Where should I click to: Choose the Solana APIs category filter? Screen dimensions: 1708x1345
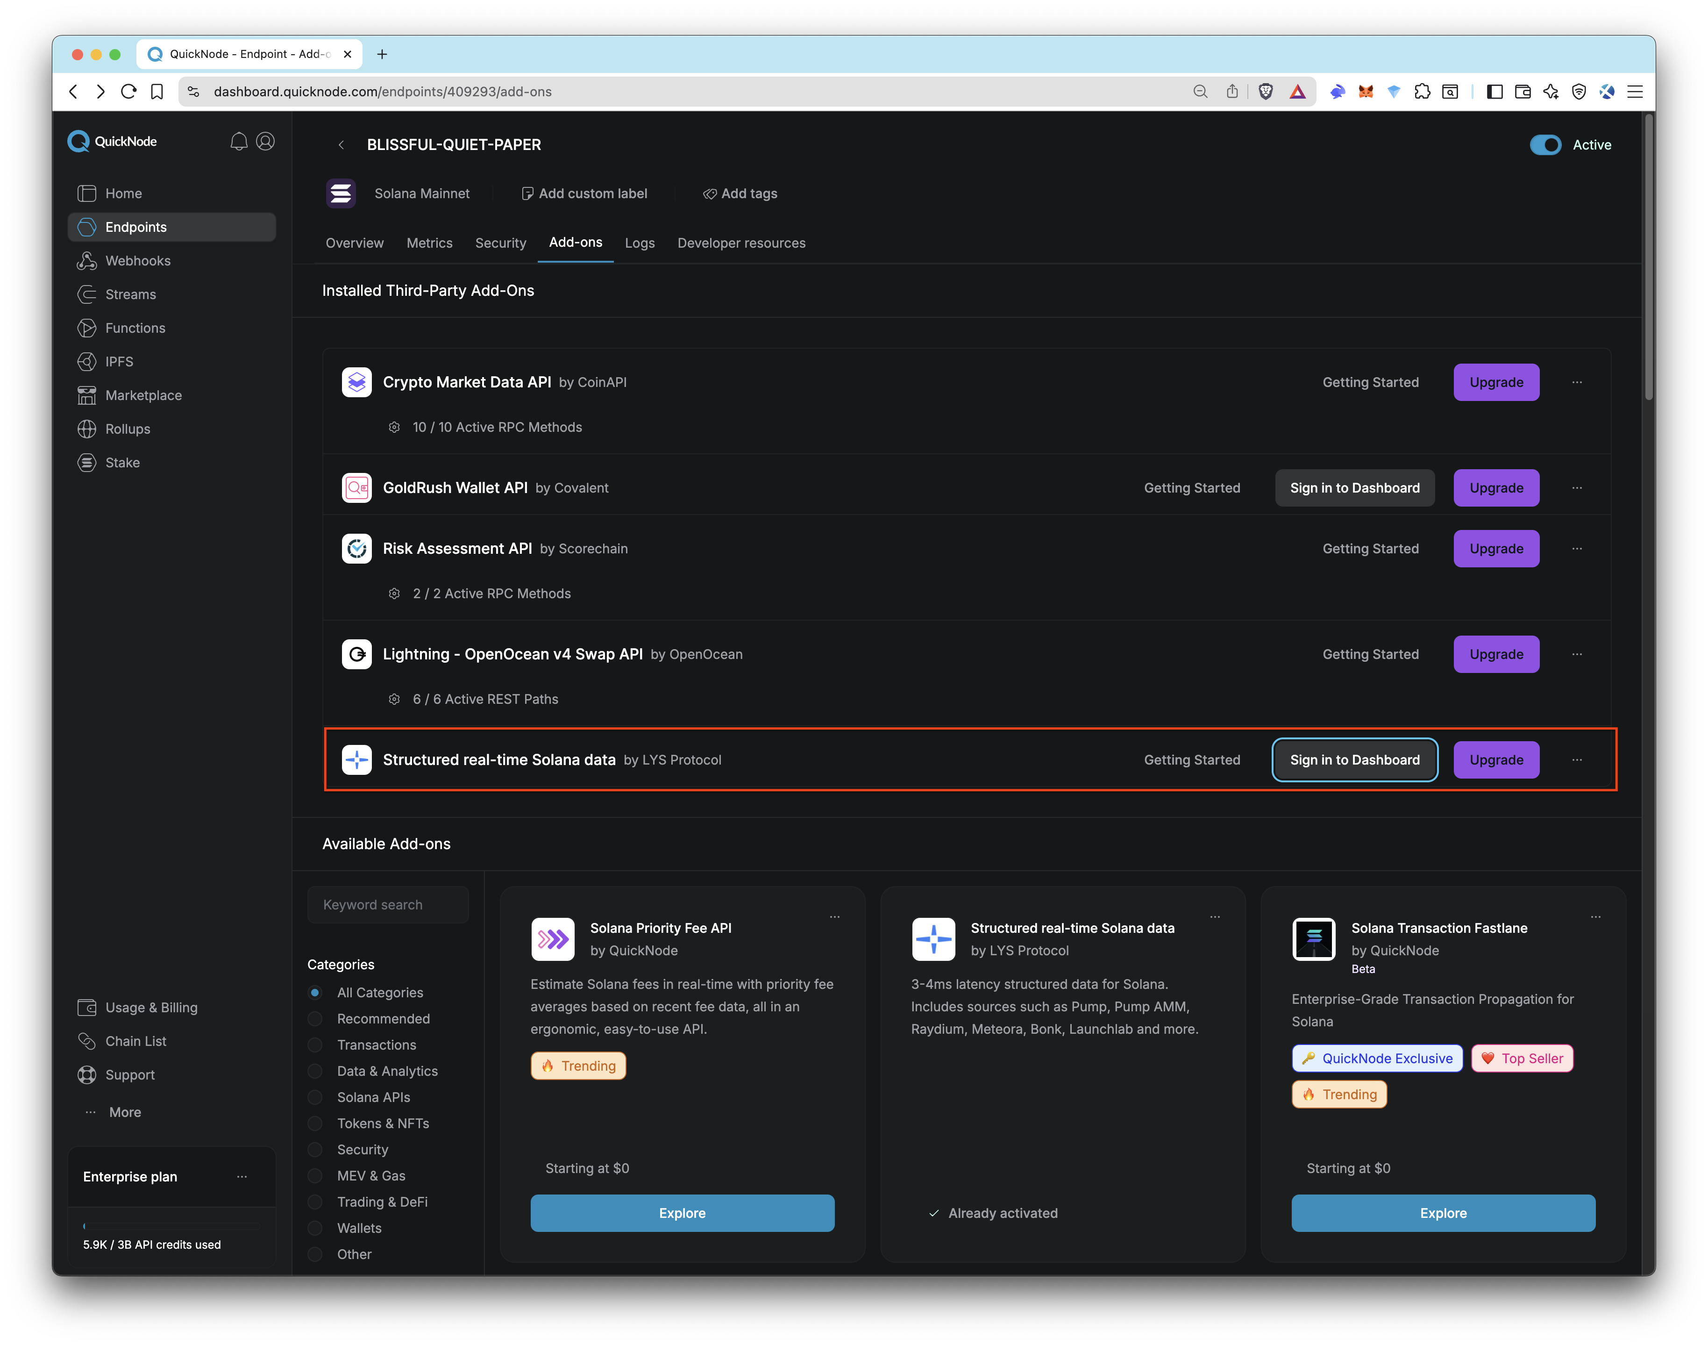pyautogui.click(x=315, y=1097)
